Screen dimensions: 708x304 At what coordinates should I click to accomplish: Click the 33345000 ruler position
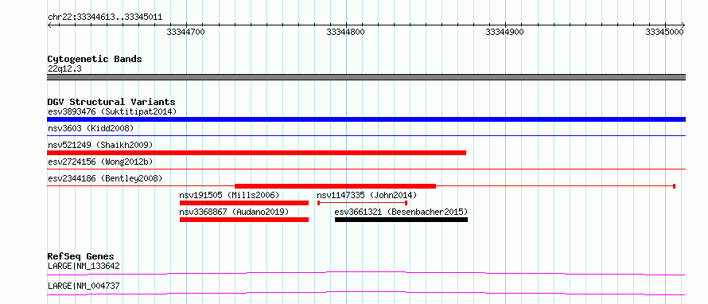click(664, 32)
